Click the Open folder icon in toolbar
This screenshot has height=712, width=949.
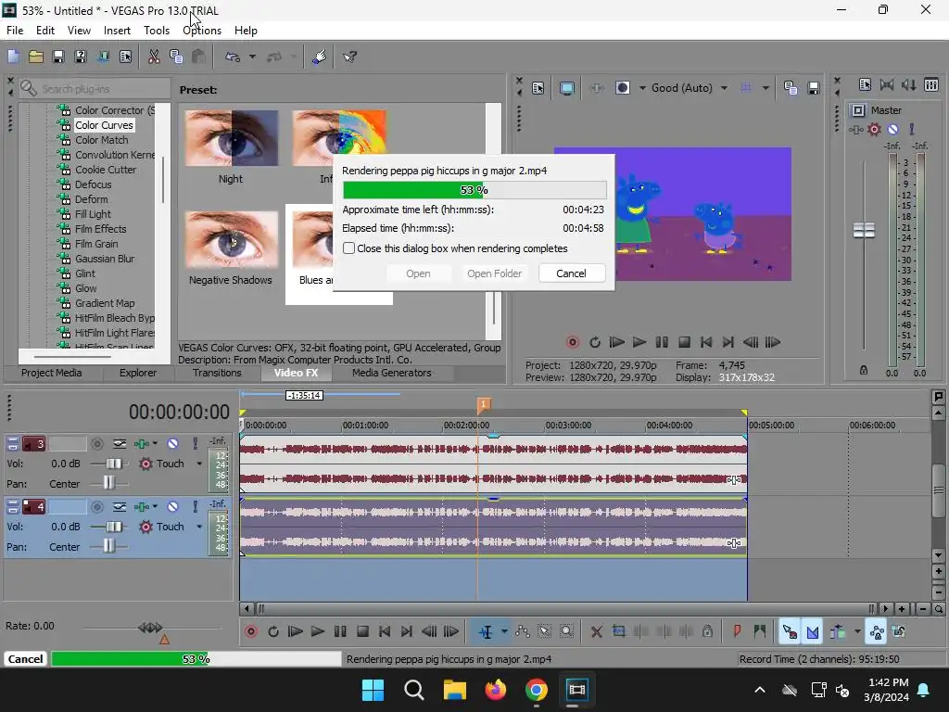[x=36, y=57]
